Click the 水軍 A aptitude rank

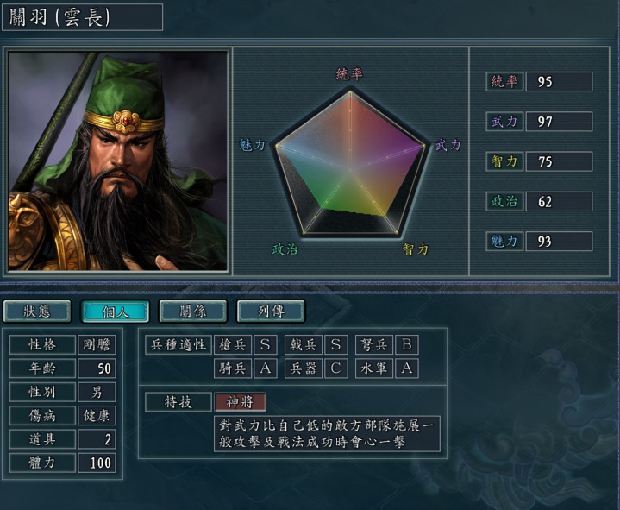coord(406,368)
